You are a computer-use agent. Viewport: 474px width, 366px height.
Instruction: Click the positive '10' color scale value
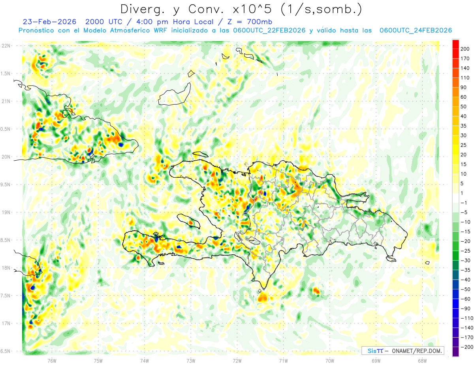[464, 174]
